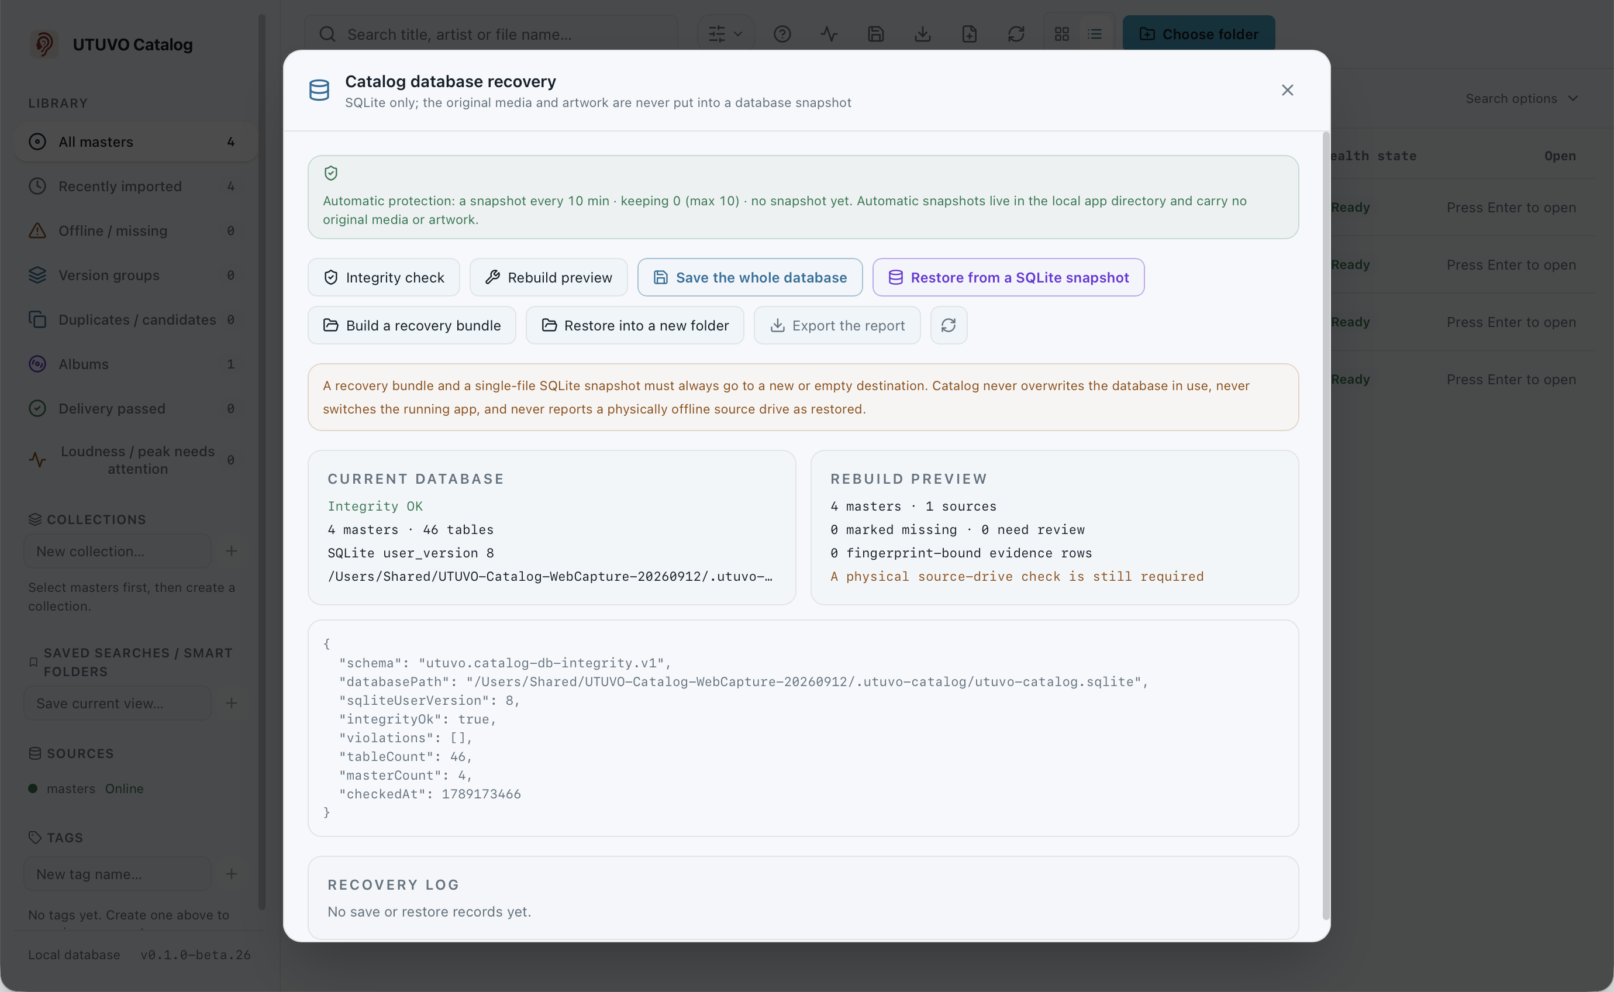The width and height of the screenshot is (1614, 992).
Task: Click the download arrow toolbar icon
Action: pyautogui.click(x=922, y=34)
